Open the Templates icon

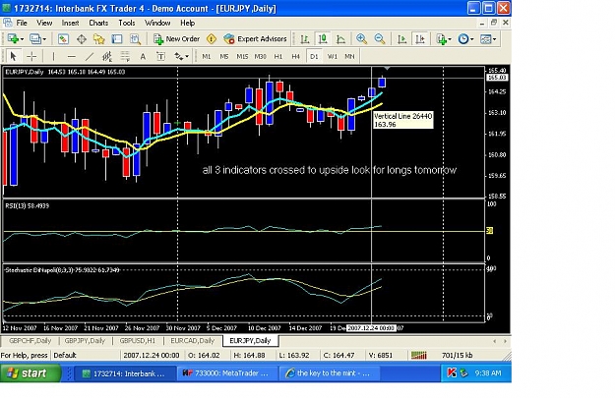point(485,38)
